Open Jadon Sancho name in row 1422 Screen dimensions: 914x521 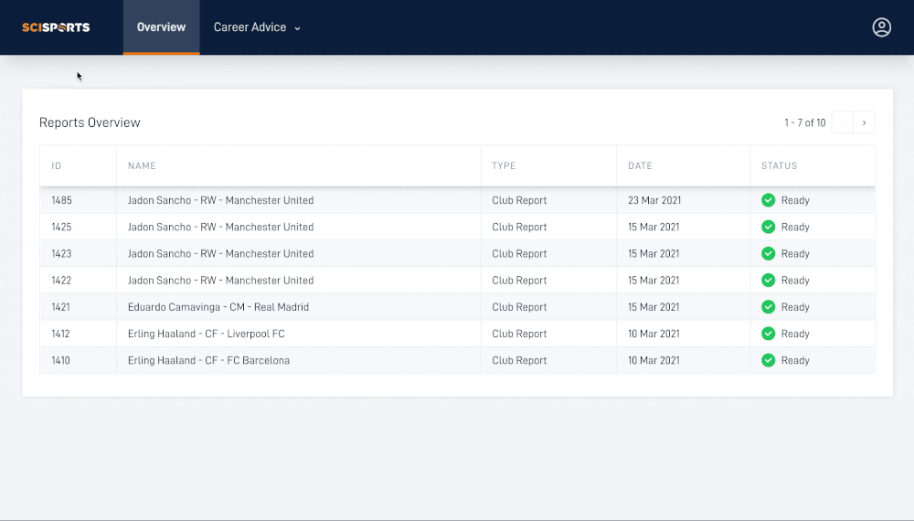click(x=221, y=281)
